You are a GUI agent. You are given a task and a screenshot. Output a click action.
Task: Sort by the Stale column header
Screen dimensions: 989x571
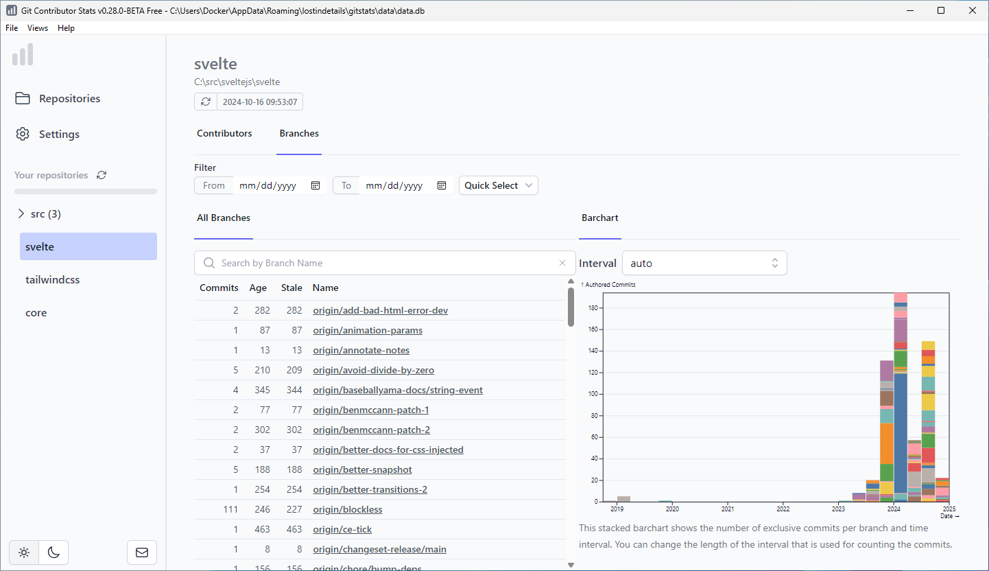click(291, 288)
